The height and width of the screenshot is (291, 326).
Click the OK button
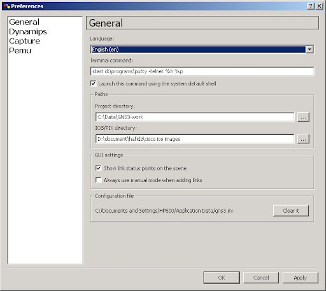(x=222, y=278)
